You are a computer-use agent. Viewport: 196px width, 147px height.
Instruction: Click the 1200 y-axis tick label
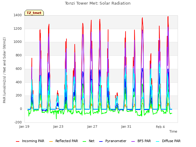(x=18, y=28)
